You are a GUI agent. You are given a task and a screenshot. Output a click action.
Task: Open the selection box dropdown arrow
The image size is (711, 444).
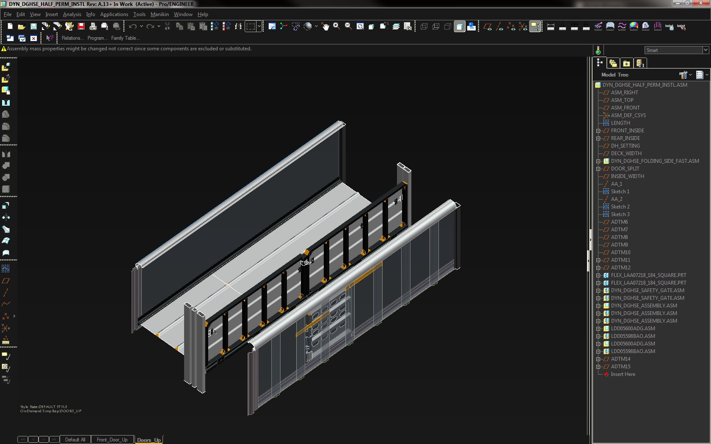pyautogui.click(x=259, y=26)
